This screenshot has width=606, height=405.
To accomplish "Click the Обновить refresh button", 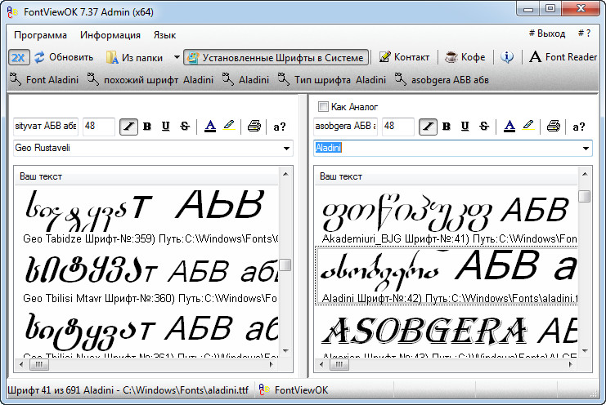I will (x=64, y=57).
